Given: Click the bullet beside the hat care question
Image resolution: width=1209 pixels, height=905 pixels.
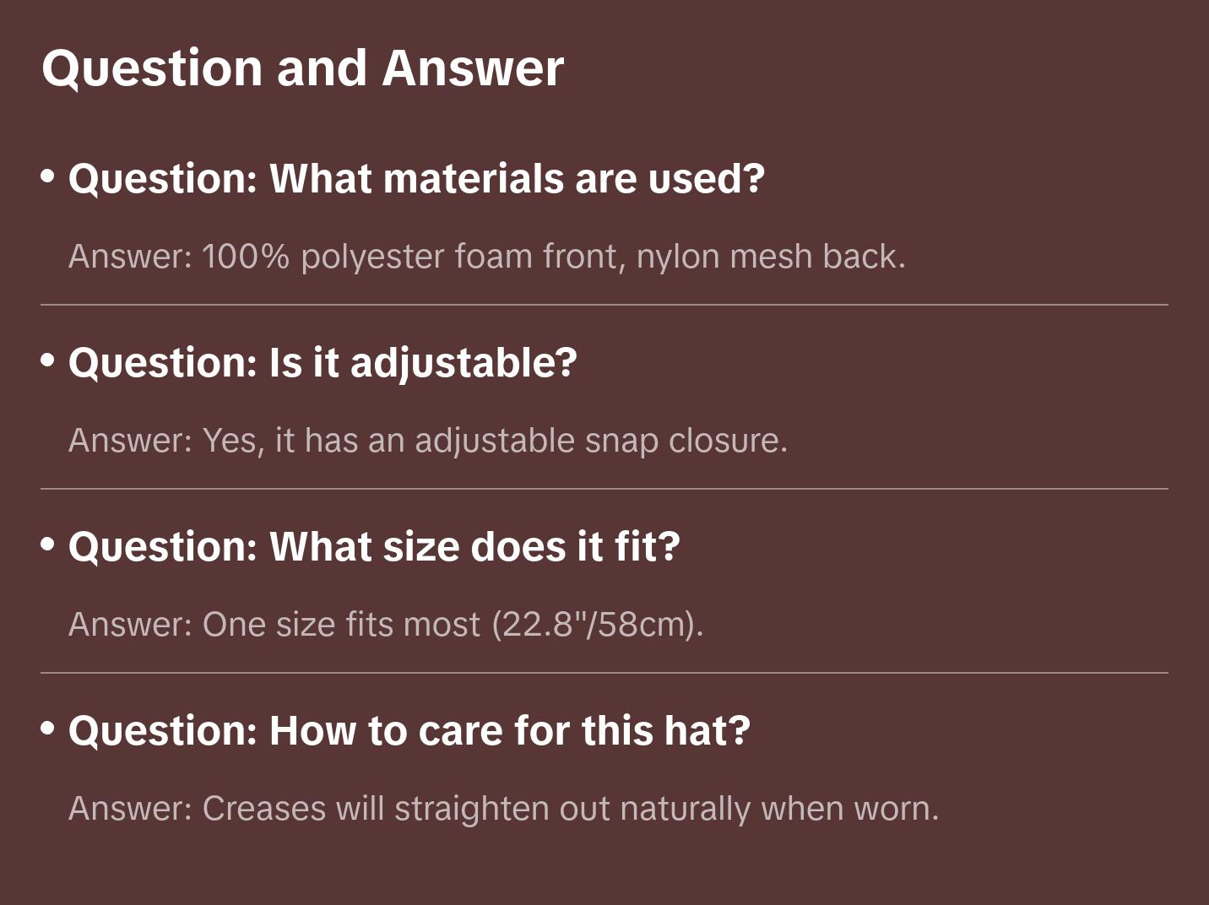Looking at the screenshot, I should pyautogui.click(x=48, y=729).
